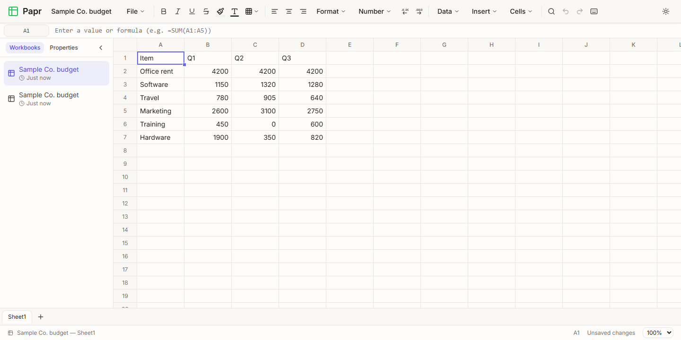This screenshot has height=340, width=681.
Task: Switch to the Properties tab
Action: pos(64,48)
